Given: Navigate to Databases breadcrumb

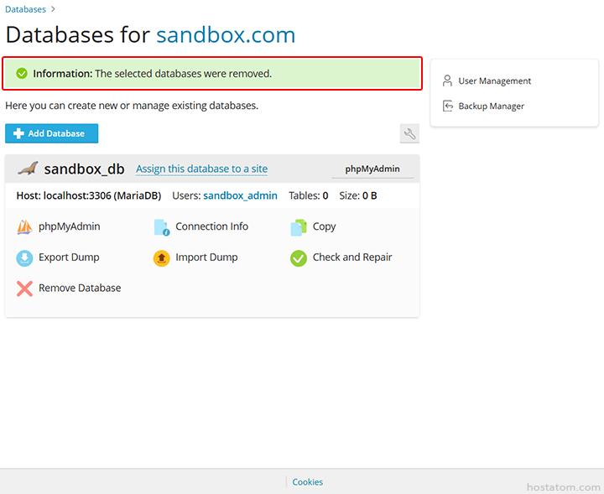Looking at the screenshot, I should coord(25,9).
